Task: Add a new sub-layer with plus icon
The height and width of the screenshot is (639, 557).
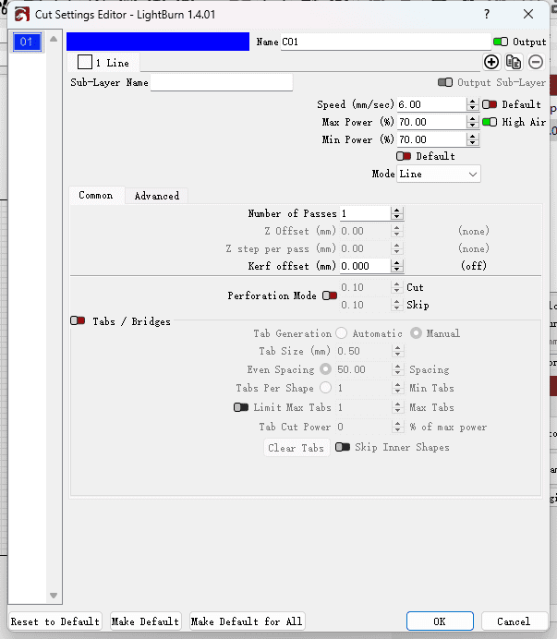Action: tap(491, 63)
